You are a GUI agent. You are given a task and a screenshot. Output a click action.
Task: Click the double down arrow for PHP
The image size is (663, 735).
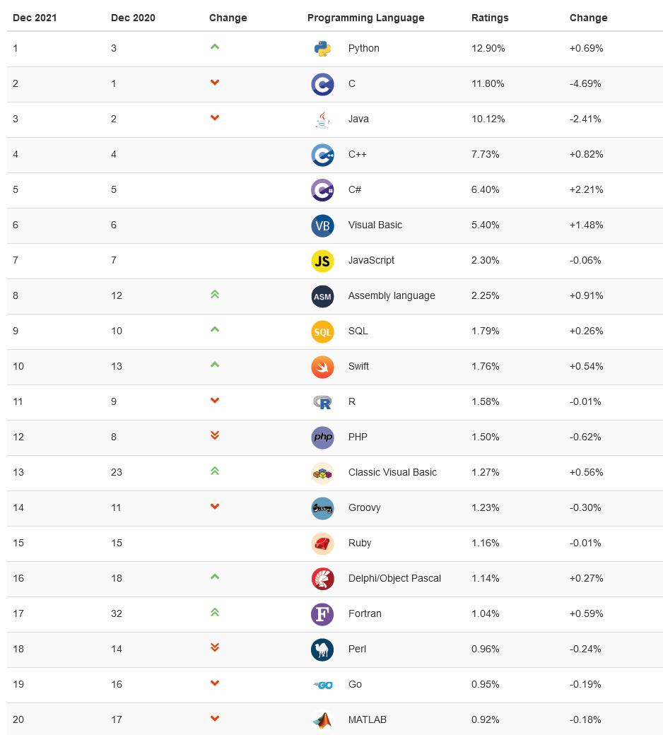(x=215, y=436)
